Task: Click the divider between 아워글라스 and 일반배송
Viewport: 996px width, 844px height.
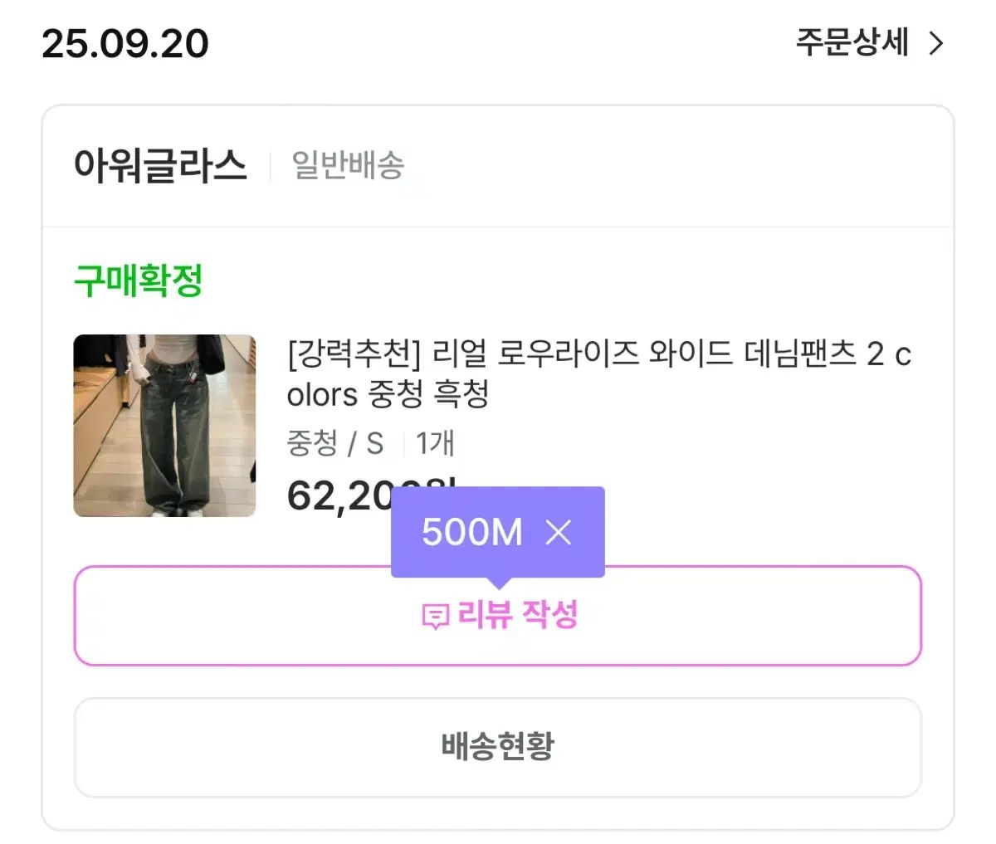Action: coord(270,166)
